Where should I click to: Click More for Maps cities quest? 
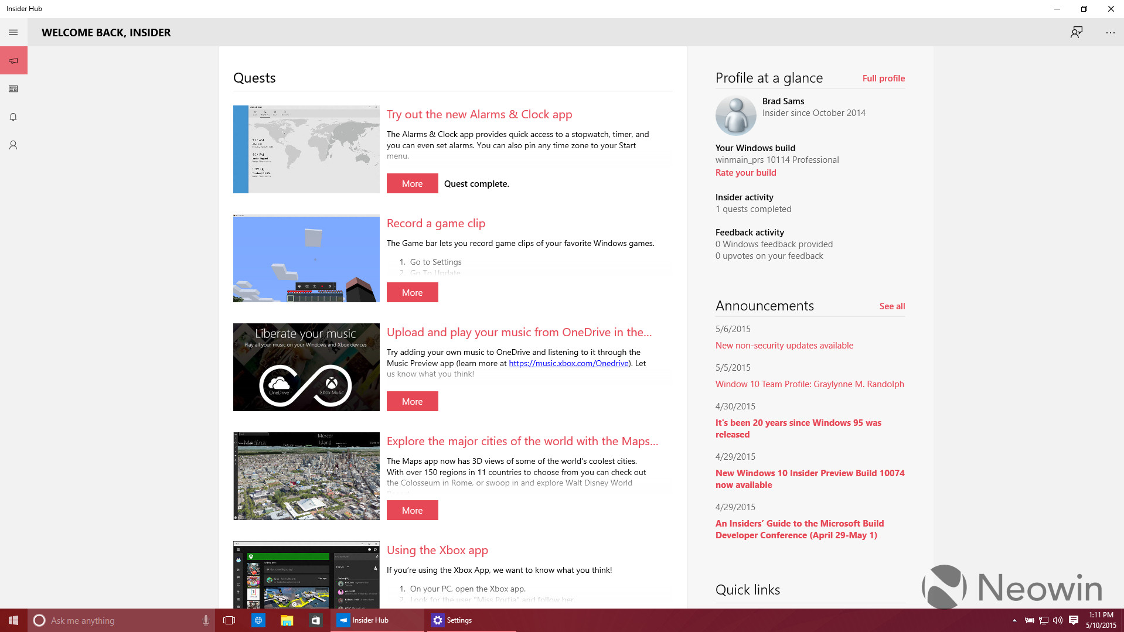[412, 510]
